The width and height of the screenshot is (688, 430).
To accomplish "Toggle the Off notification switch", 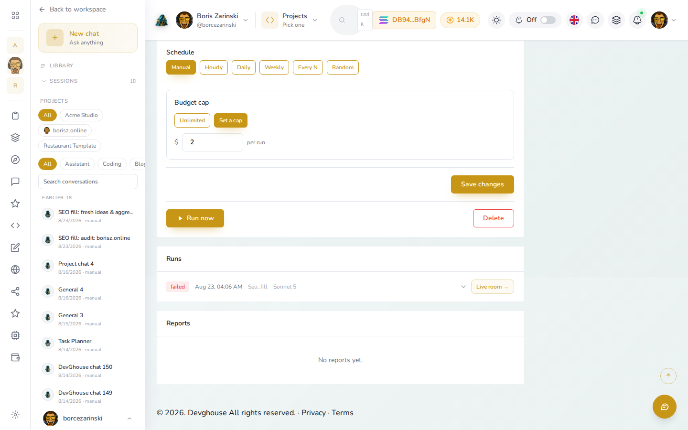I will click(548, 20).
